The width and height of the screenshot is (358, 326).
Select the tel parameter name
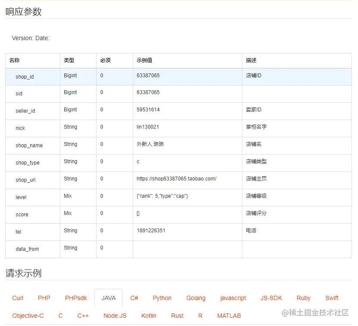pos(18,231)
